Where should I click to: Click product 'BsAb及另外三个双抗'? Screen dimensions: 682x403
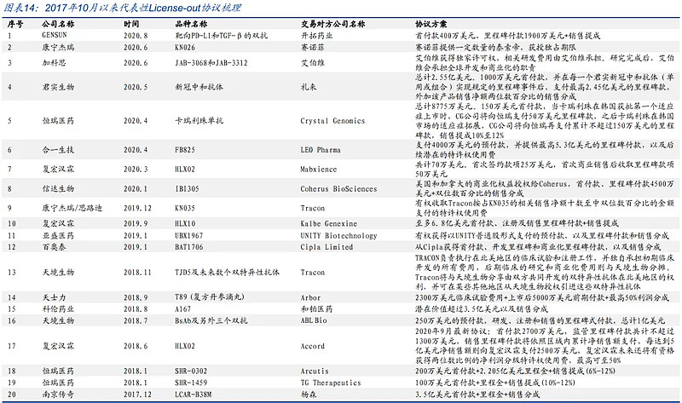click(x=211, y=320)
